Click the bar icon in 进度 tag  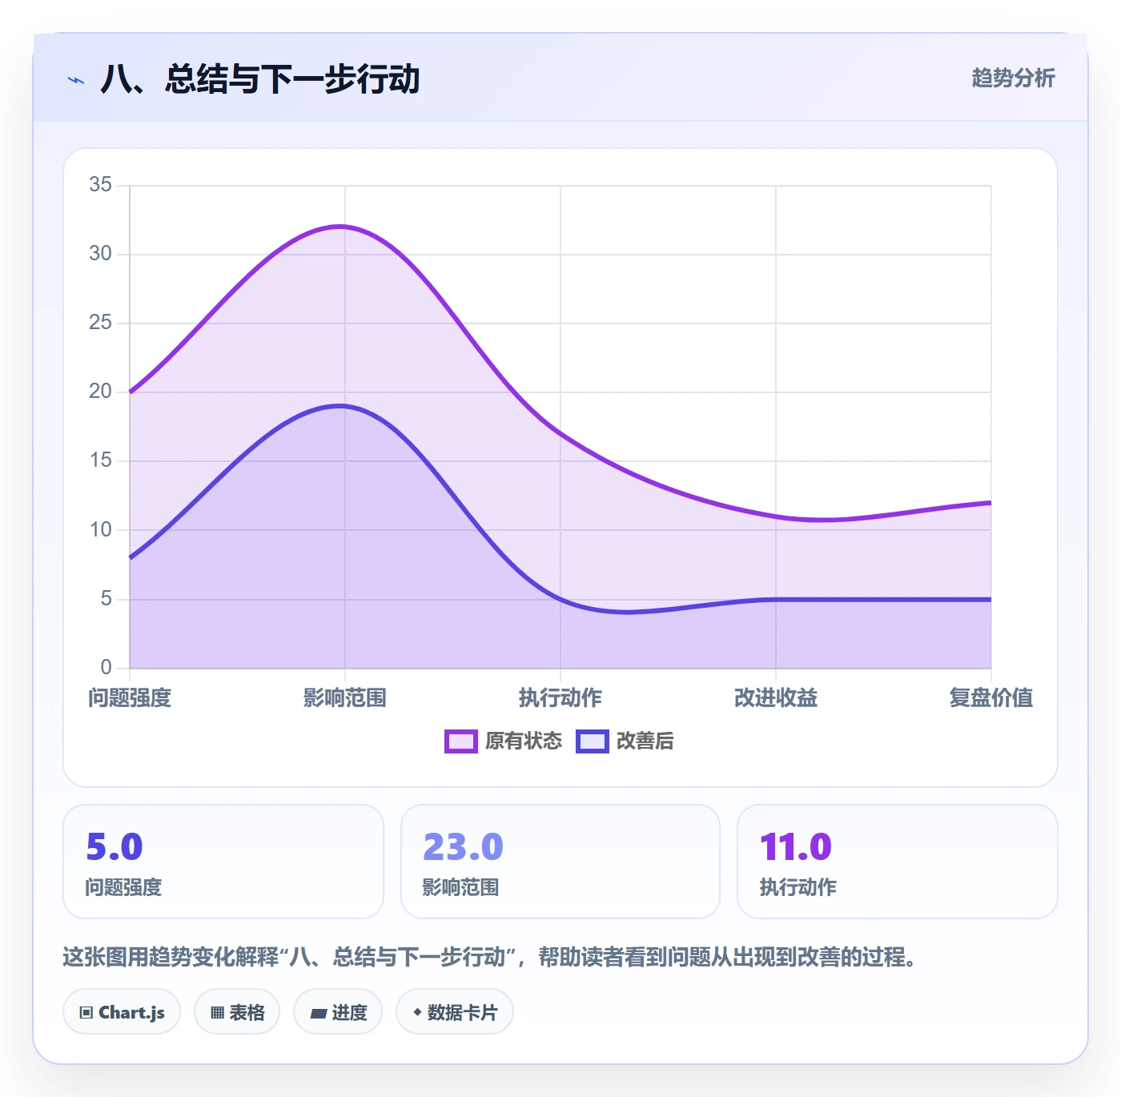(x=318, y=1013)
